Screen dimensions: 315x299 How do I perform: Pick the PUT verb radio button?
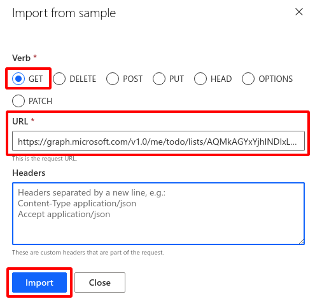pos(159,79)
